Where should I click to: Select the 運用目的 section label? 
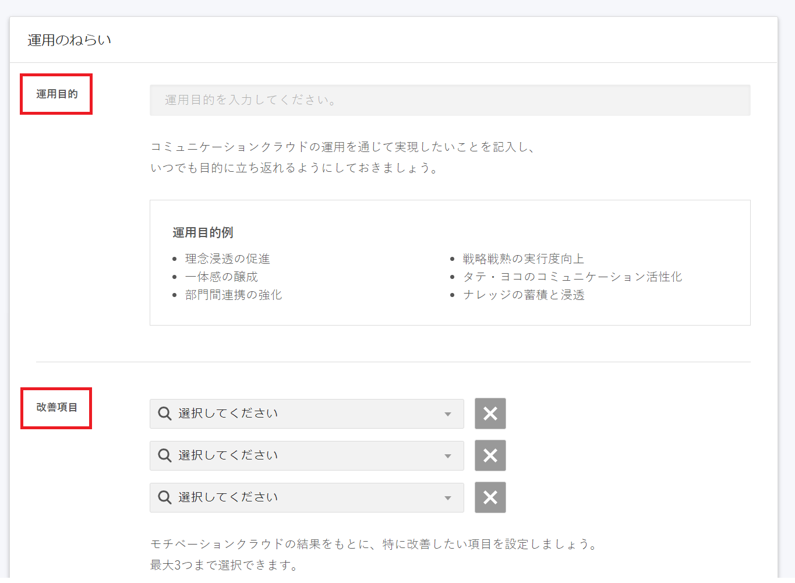56,94
